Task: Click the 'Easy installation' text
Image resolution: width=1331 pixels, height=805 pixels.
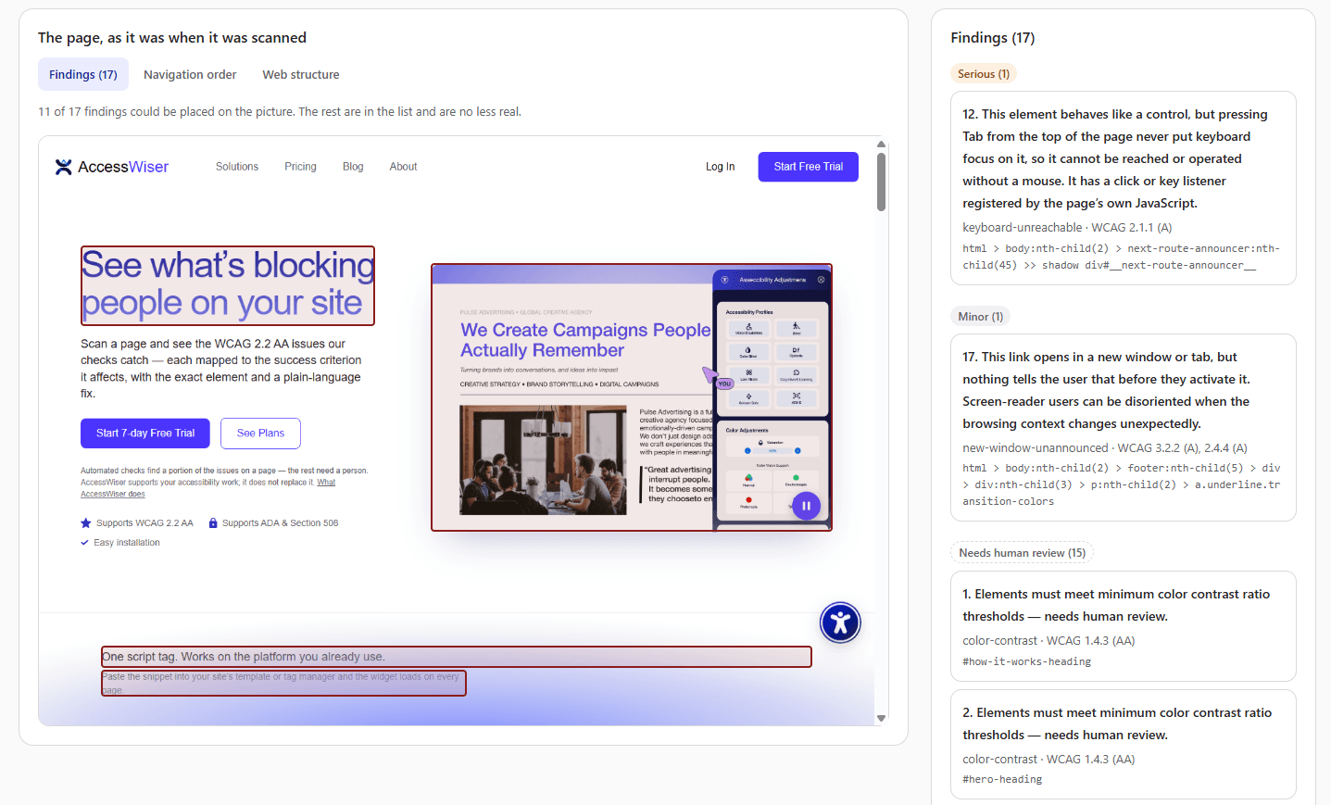Action: coord(127,543)
